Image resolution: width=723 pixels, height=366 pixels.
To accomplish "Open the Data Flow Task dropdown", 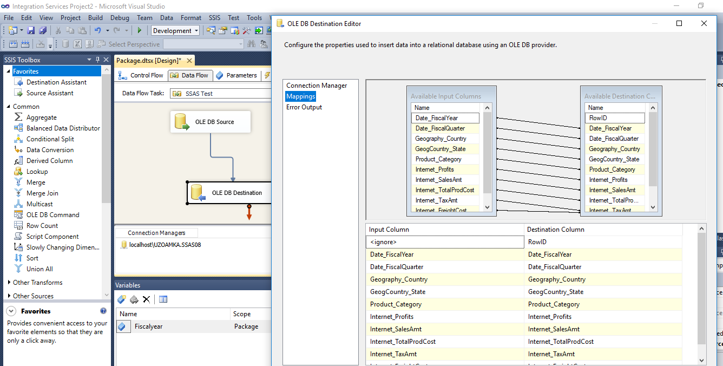I will point(220,94).
